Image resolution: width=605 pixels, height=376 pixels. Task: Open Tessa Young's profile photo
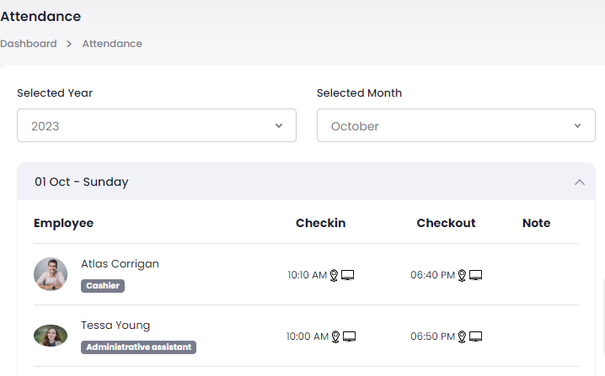[51, 336]
